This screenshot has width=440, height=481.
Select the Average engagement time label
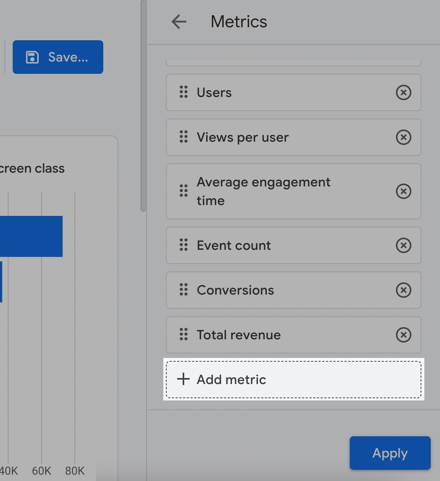click(264, 191)
